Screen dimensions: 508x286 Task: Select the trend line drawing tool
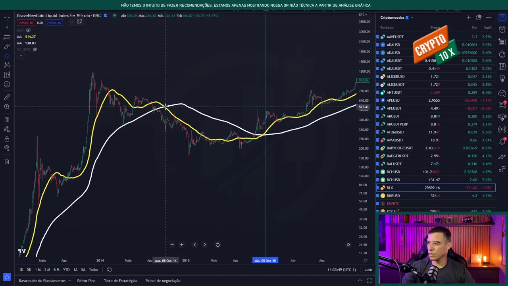[7, 27]
